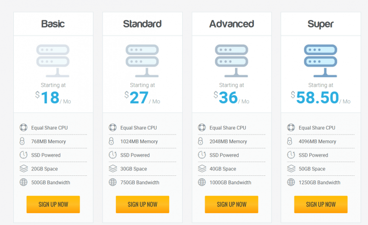Click Equal Share CPU in Super plan

[317, 128]
